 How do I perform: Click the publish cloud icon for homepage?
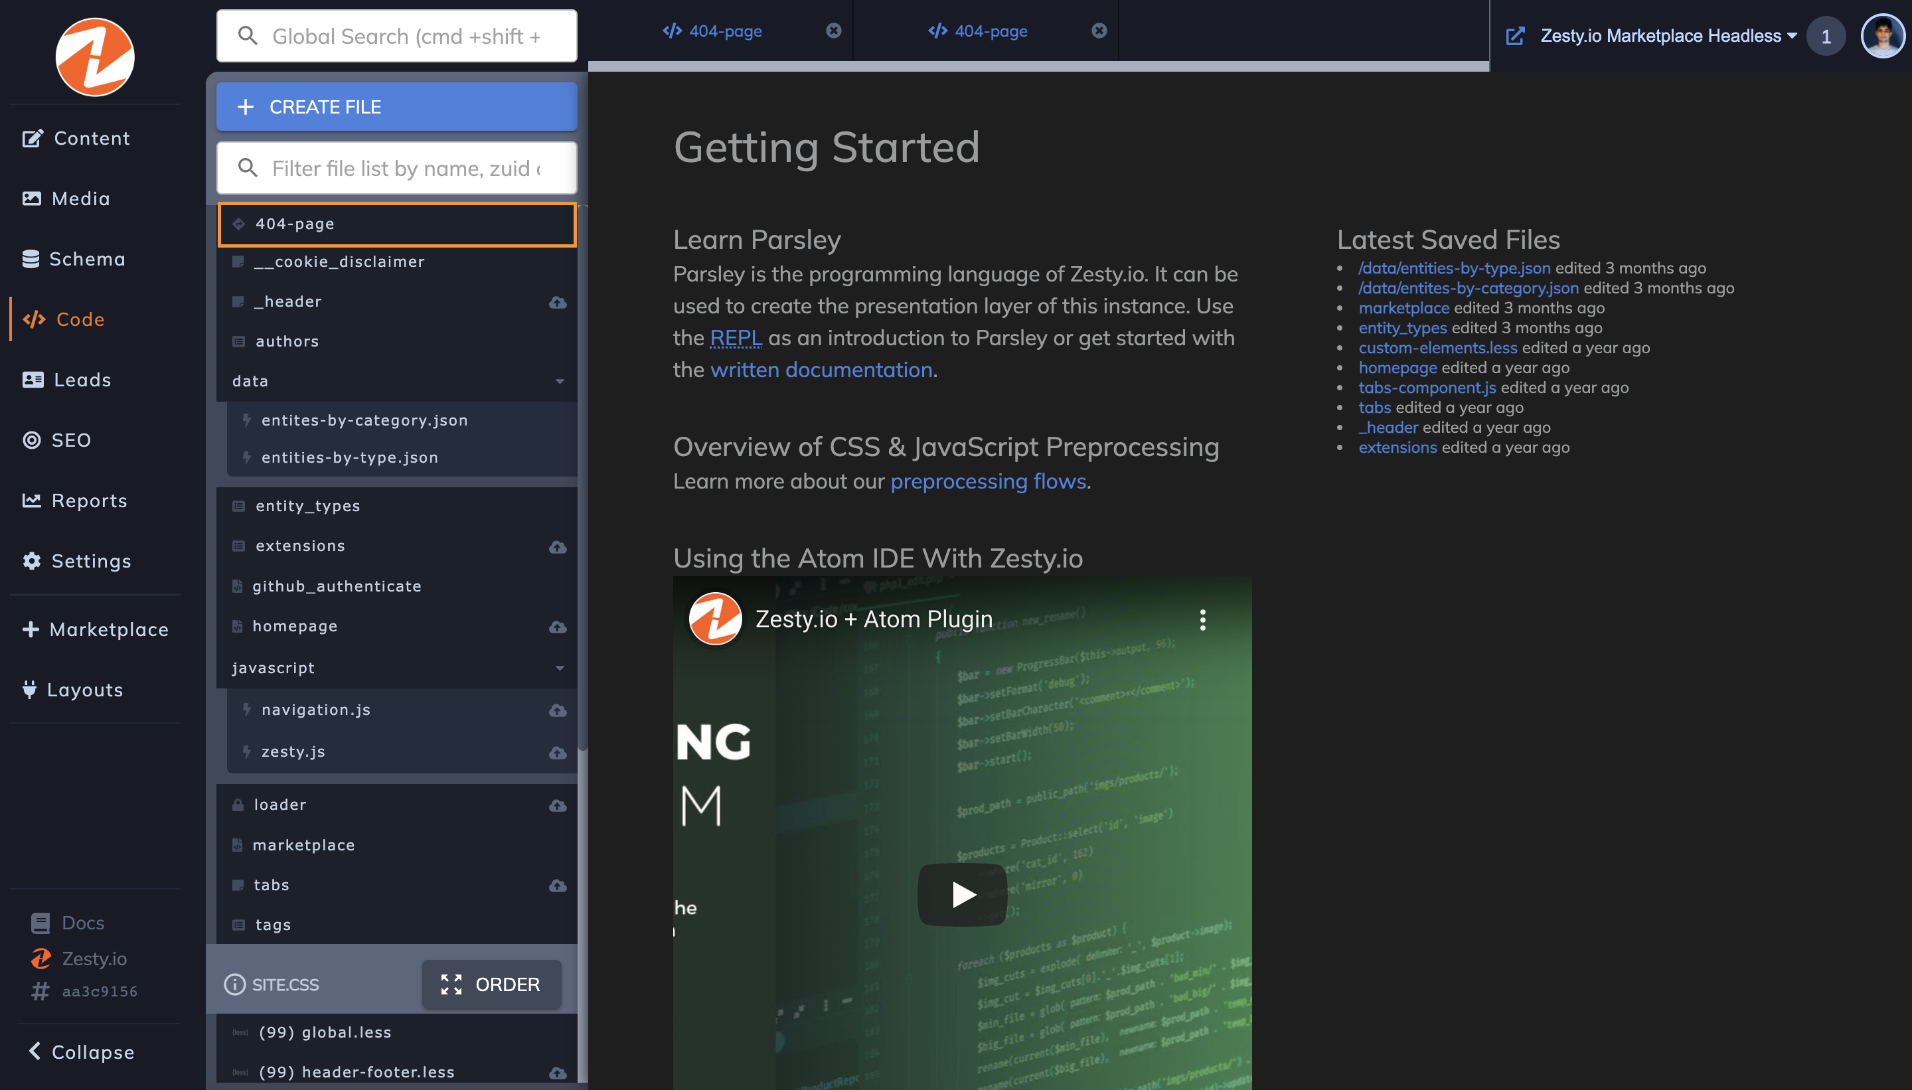point(558,627)
